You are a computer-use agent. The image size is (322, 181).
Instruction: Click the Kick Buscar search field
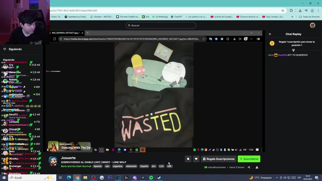(161, 25)
